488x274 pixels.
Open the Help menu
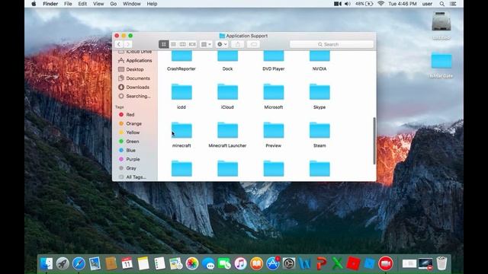coord(152,4)
